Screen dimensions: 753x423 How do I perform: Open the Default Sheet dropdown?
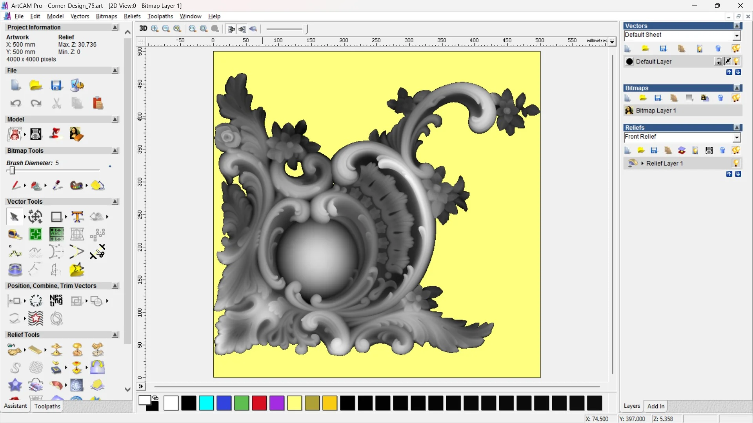(x=737, y=36)
